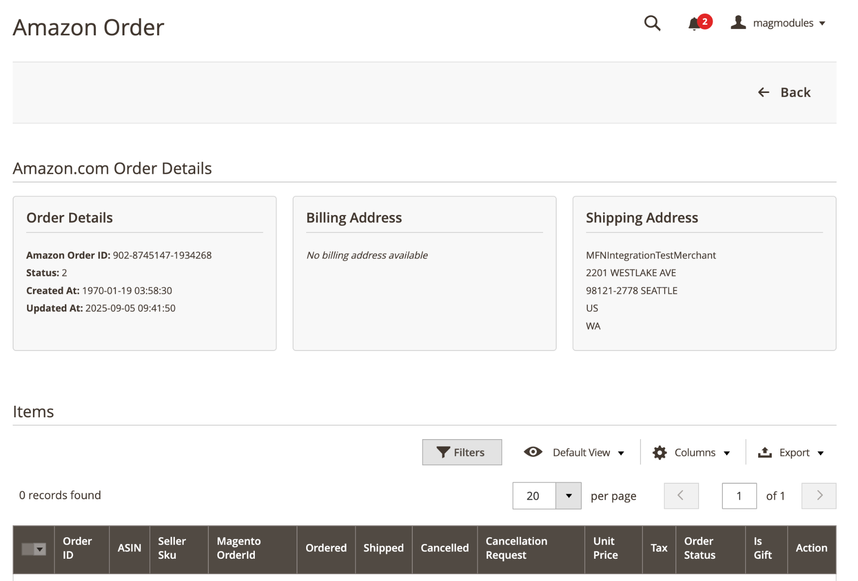
Task: Sort by the Order ID column header
Action: click(78, 548)
